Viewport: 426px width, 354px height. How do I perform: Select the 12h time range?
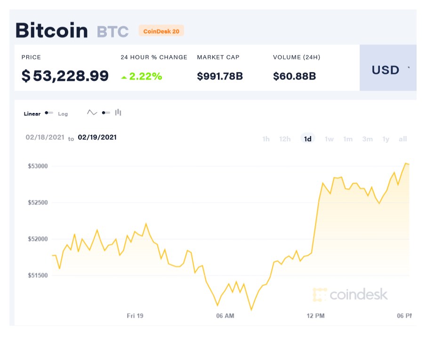point(285,139)
